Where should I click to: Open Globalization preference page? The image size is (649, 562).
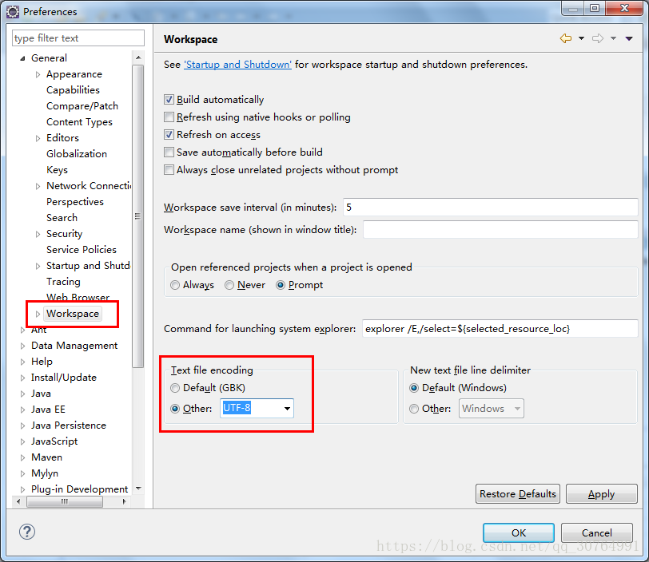pos(77,154)
